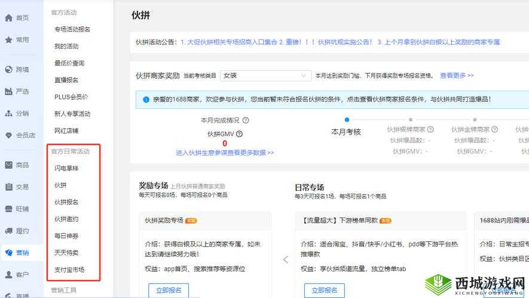Open 商品 products section
529x298 pixels.
click(17, 165)
